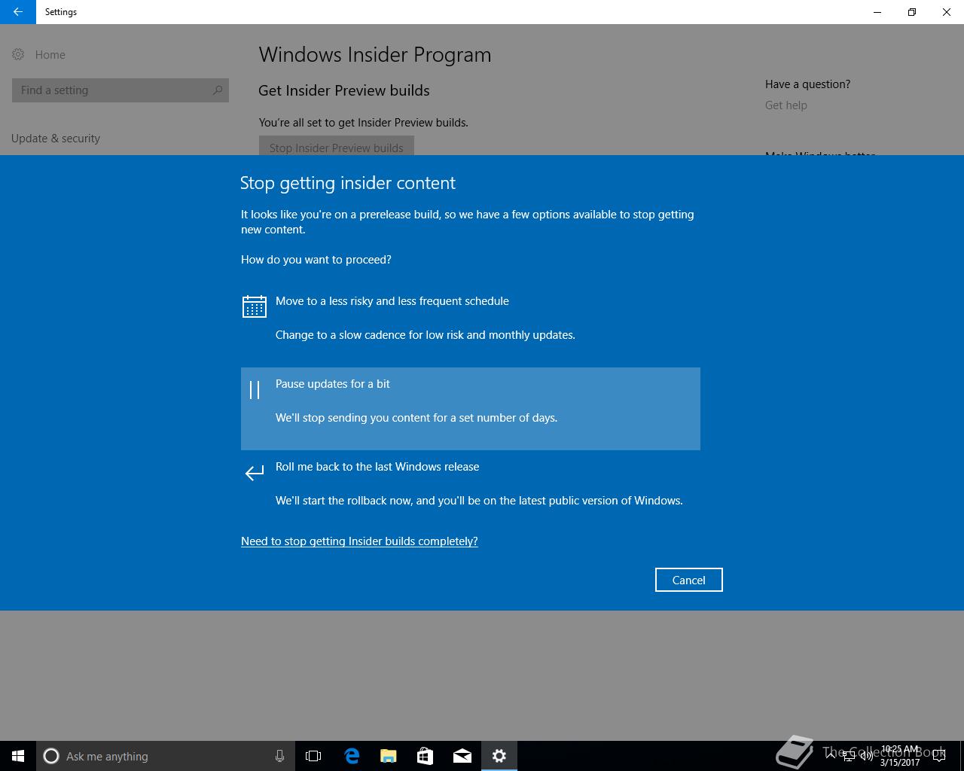The width and height of the screenshot is (964, 771).
Task: Choose Roll me back to last Windows release
Action: 471,492
